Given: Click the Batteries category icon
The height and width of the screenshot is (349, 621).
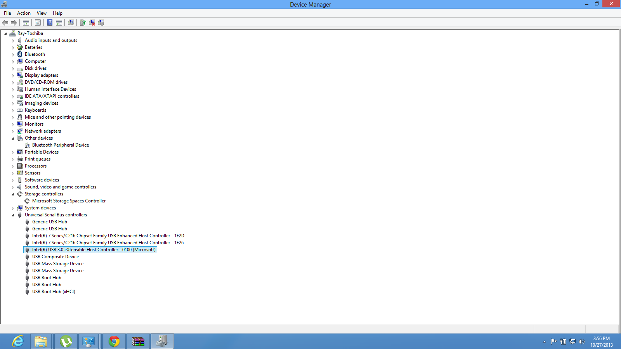Looking at the screenshot, I should (20, 47).
